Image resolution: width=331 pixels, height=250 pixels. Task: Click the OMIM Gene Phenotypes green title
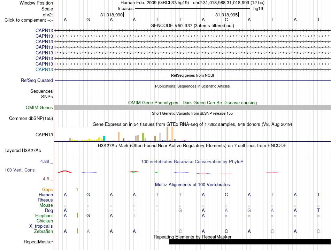(x=193, y=103)
